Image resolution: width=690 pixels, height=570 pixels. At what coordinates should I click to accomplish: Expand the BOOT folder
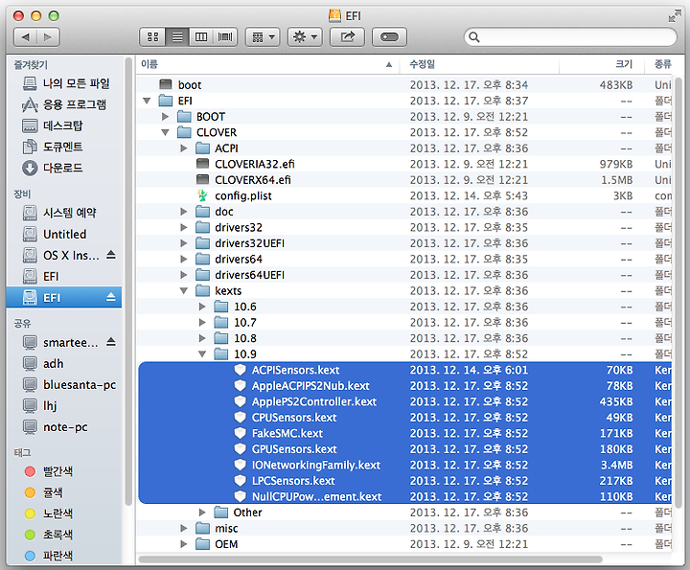point(166,117)
